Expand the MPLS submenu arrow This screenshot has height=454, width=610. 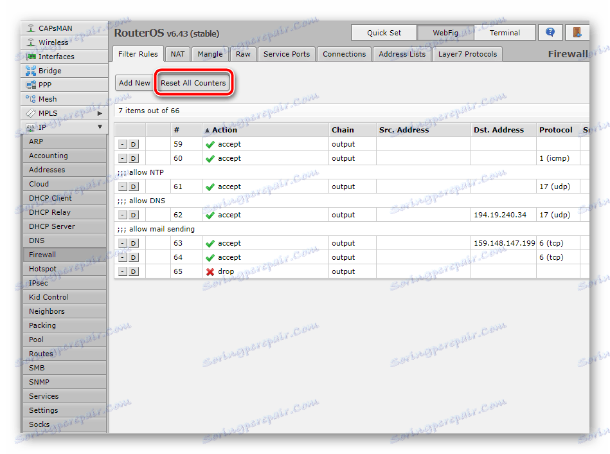[x=100, y=113]
